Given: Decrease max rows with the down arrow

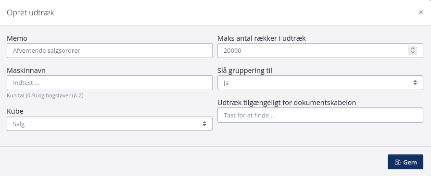Looking at the screenshot, I should [x=413, y=52].
